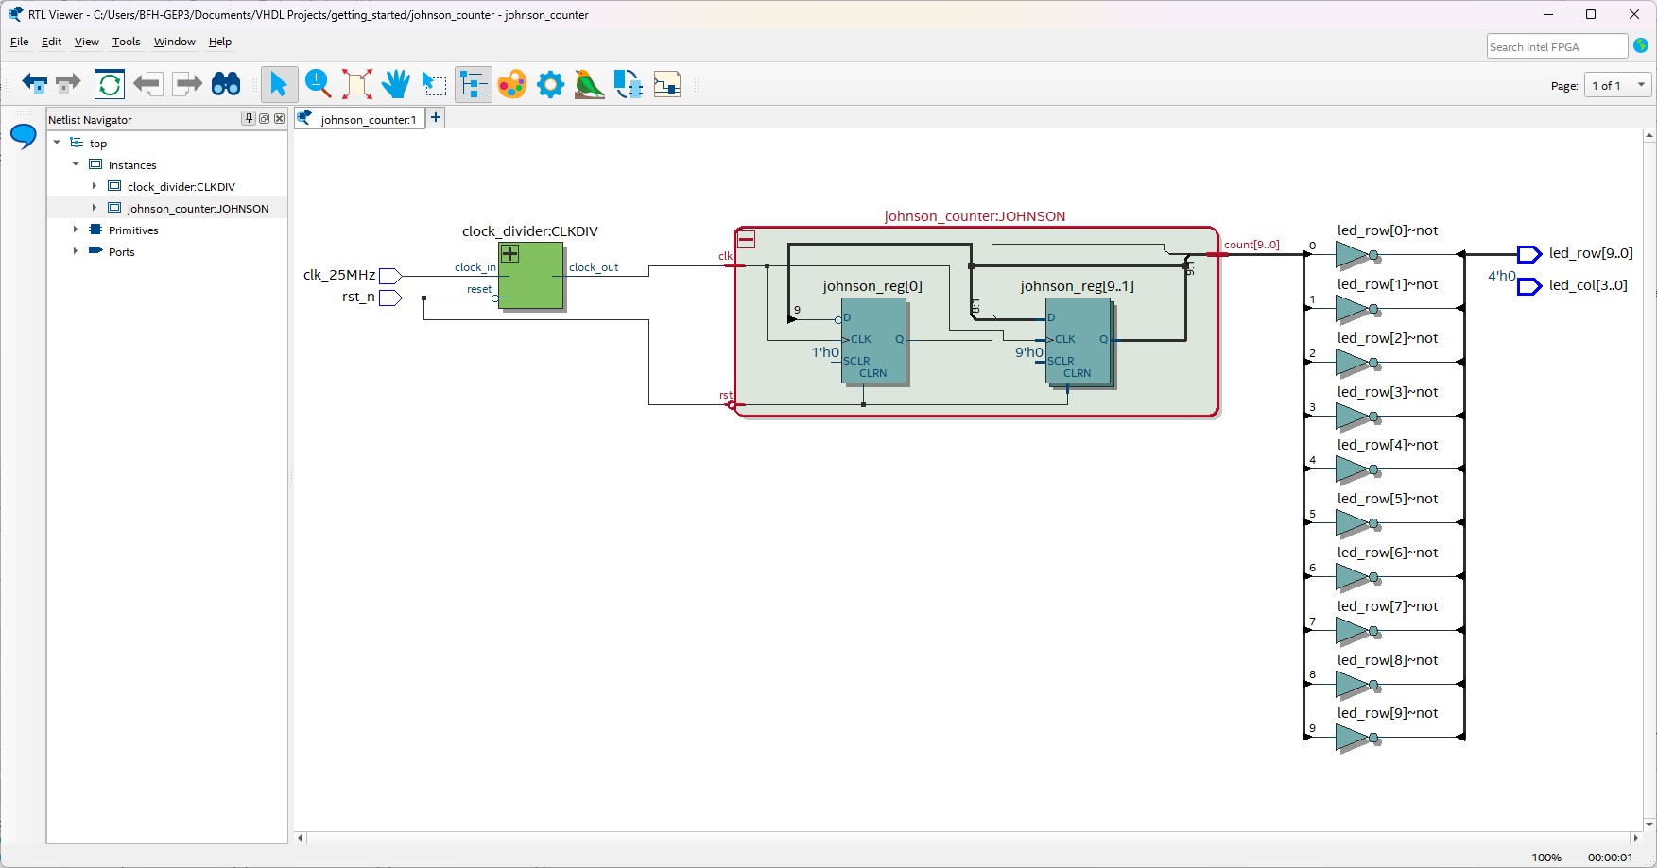Fit schematic to window icon
Image resolution: width=1657 pixels, height=868 pixels.
[357, 84]
